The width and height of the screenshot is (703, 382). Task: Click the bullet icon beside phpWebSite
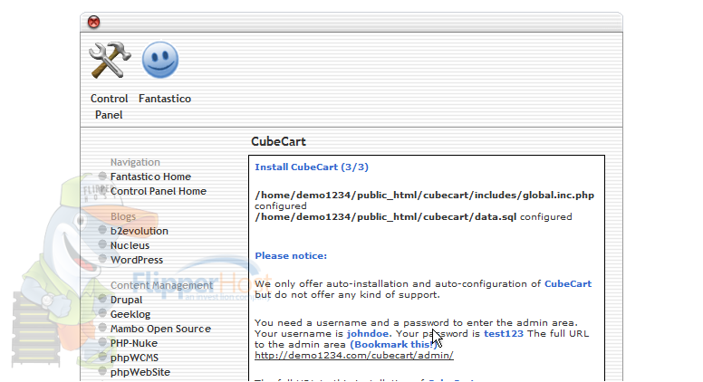102,371
